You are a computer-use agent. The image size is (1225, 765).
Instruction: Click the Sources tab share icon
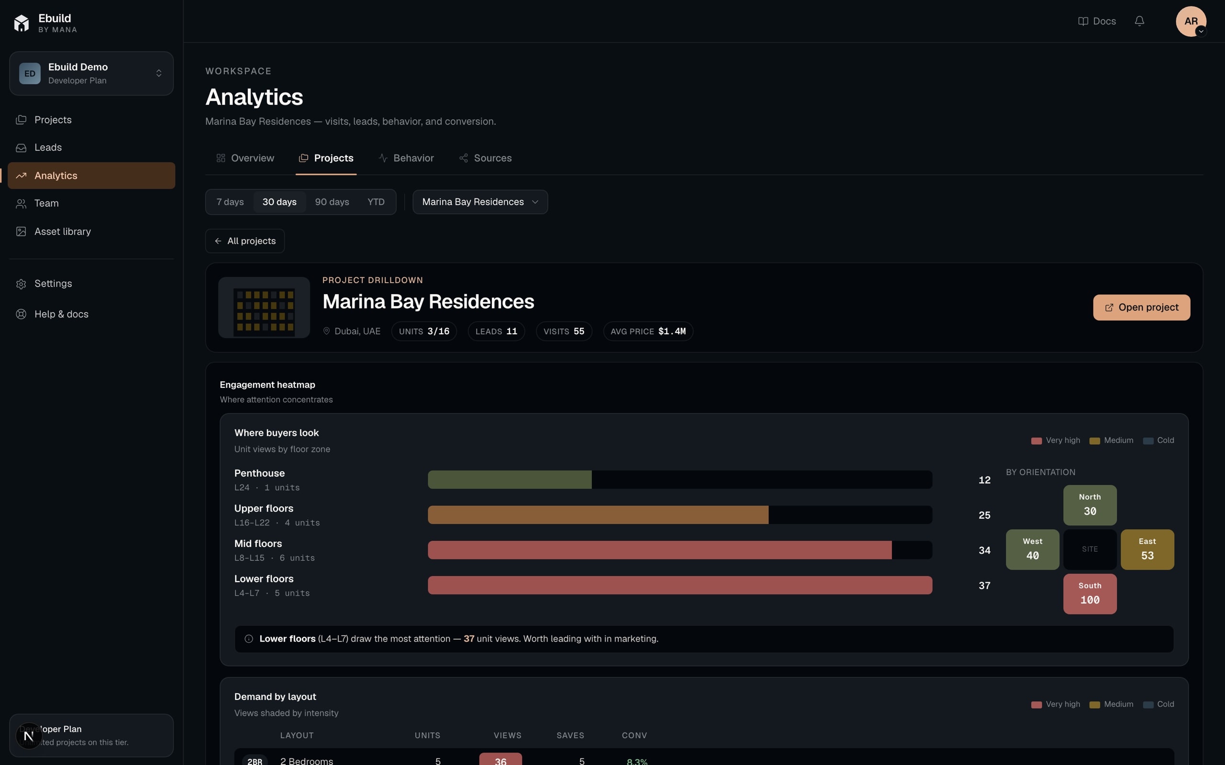463,158
